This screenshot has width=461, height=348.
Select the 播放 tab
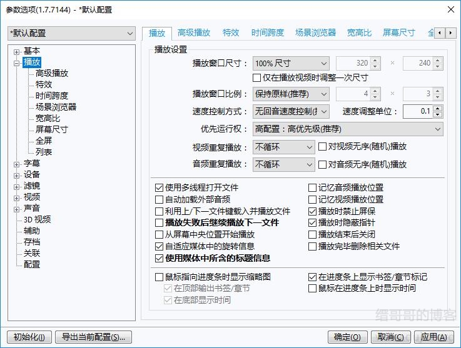pyautogui.click(x=157, y=33)
